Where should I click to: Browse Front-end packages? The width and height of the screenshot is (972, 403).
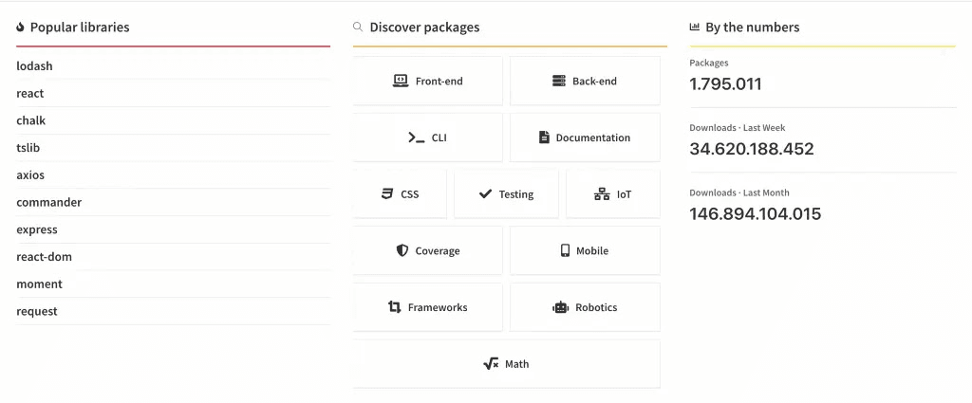click(x=428, y=82)
